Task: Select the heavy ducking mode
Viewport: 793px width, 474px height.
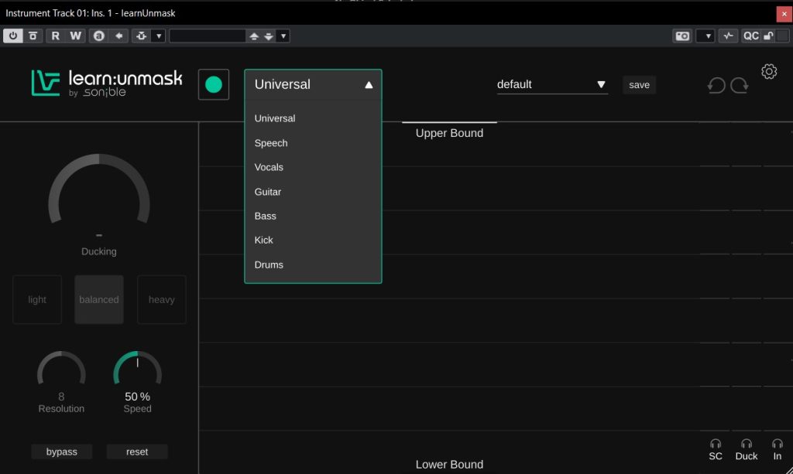Action: 161,299
